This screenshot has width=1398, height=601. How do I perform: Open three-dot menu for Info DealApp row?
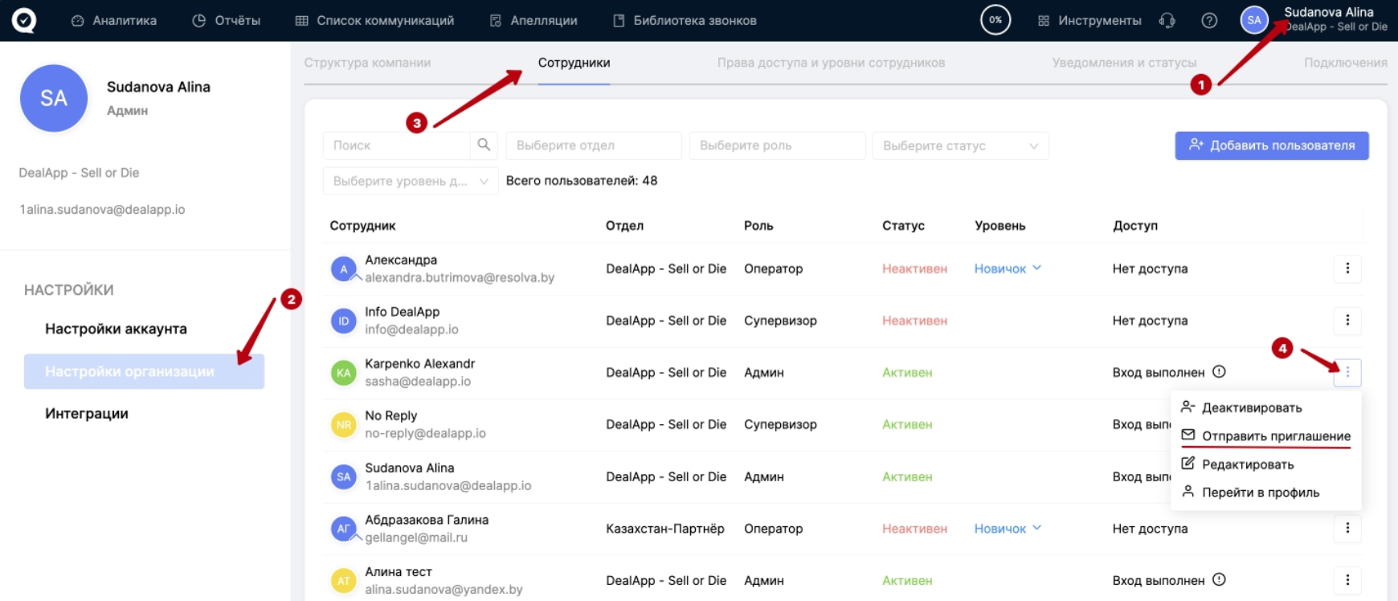point(1347,321)
